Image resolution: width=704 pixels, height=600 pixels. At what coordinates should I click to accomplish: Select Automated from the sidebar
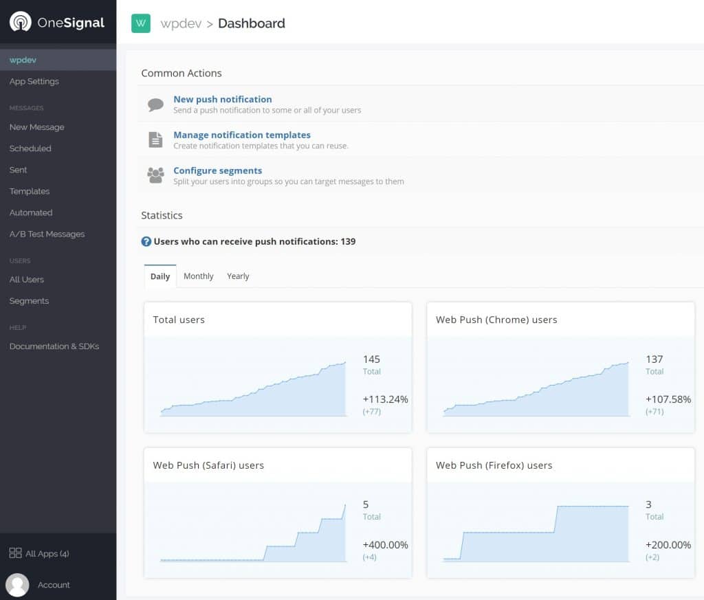point(30,212)
